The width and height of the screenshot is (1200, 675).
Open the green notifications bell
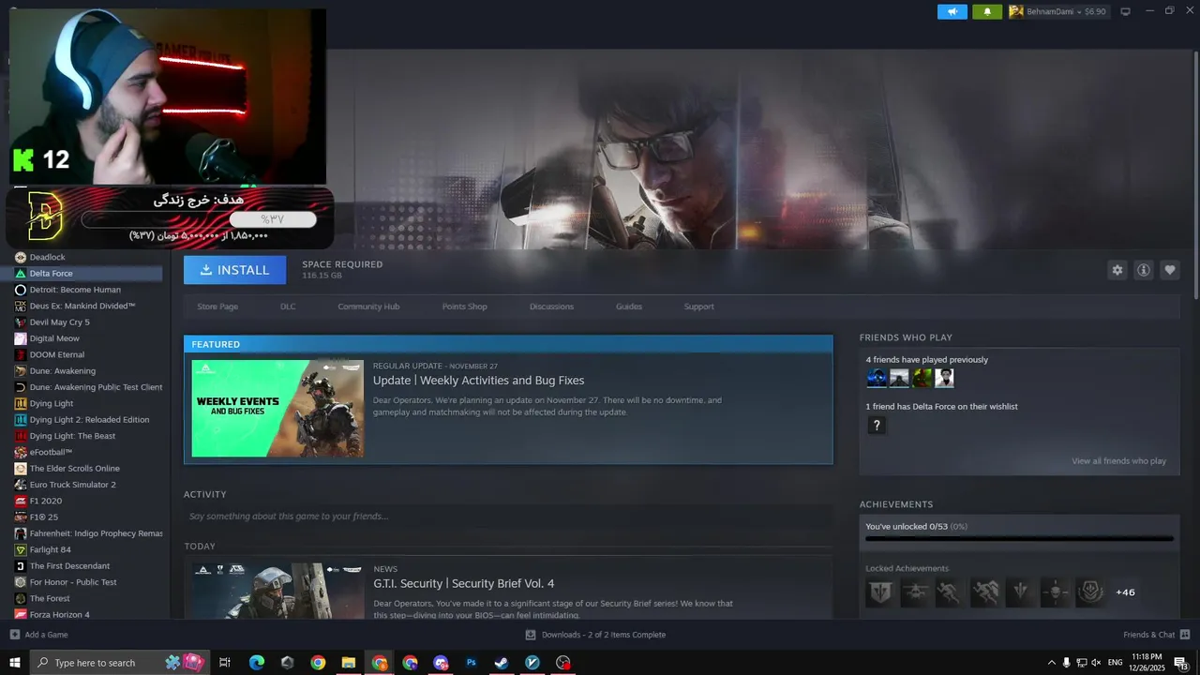[987, 11]
